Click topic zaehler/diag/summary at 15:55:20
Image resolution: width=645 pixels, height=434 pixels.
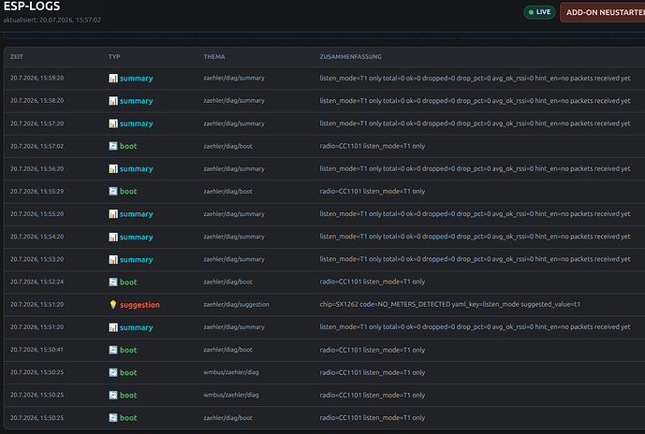coord(234,213)
